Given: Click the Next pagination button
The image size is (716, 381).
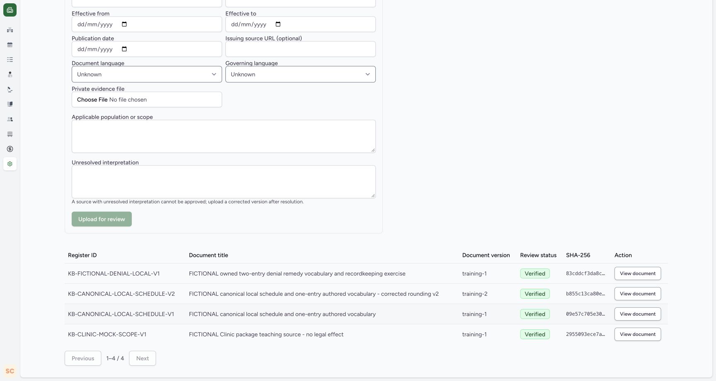Looking at the screenshot, I should [143, 358].
